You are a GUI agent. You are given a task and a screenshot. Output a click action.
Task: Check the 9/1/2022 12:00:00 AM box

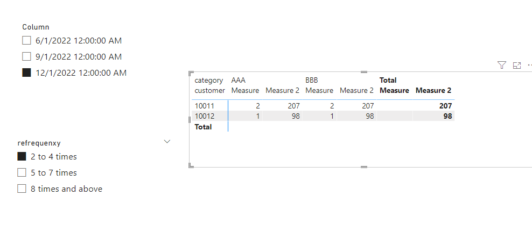pos(26,56)
